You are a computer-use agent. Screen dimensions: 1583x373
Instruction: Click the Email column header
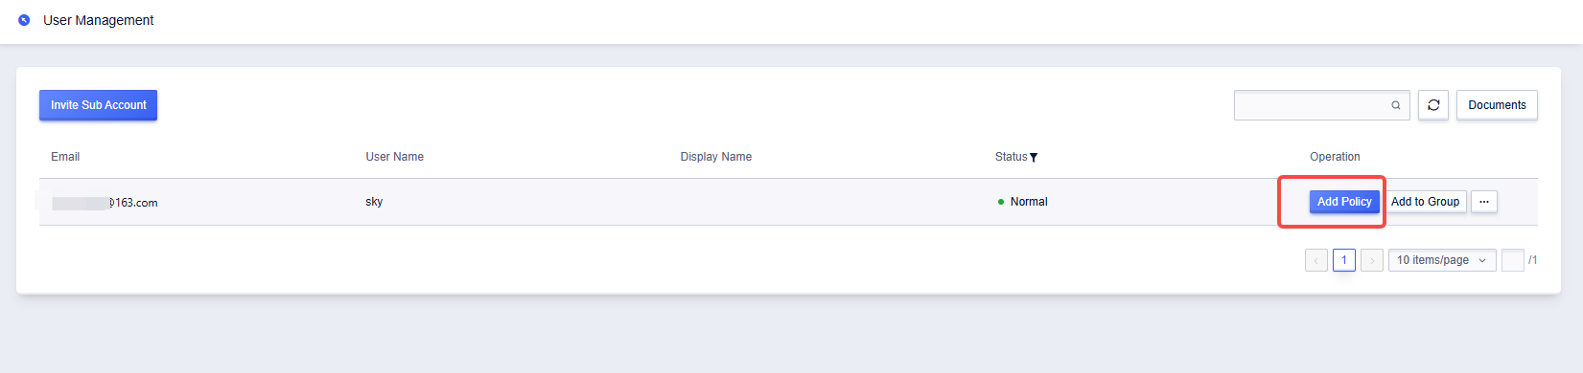65,157
